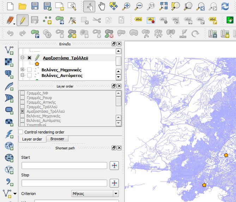236x202 pixels.
Task: Save project with the floppy disk icon
Action: [35, 6]
